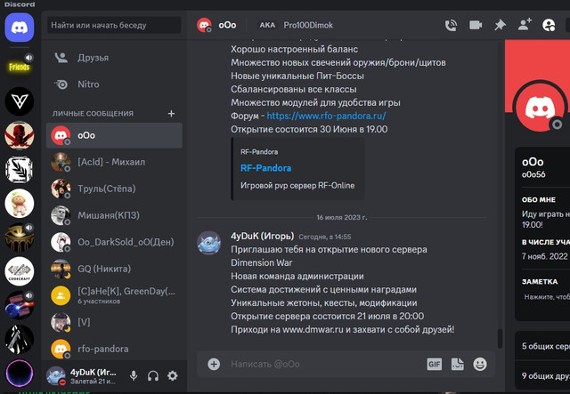Toggle headphones deafen
The image size is (570, 394).
pos(153,376)
